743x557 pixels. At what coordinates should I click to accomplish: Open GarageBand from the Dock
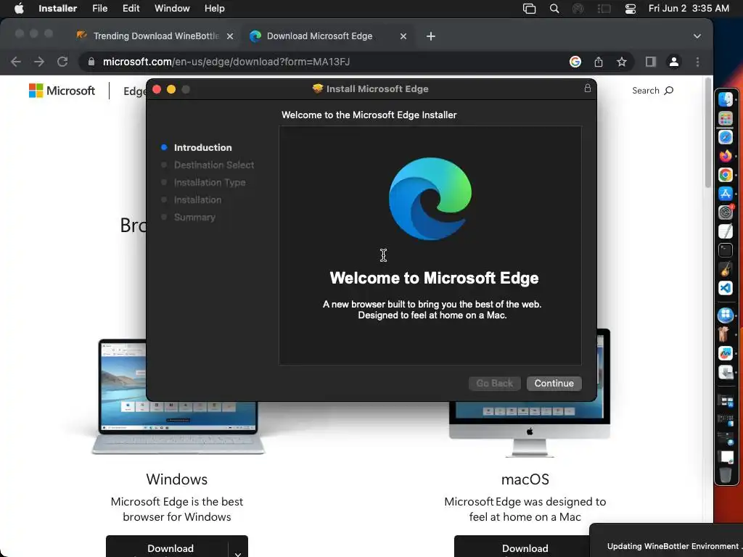[726, 268]
